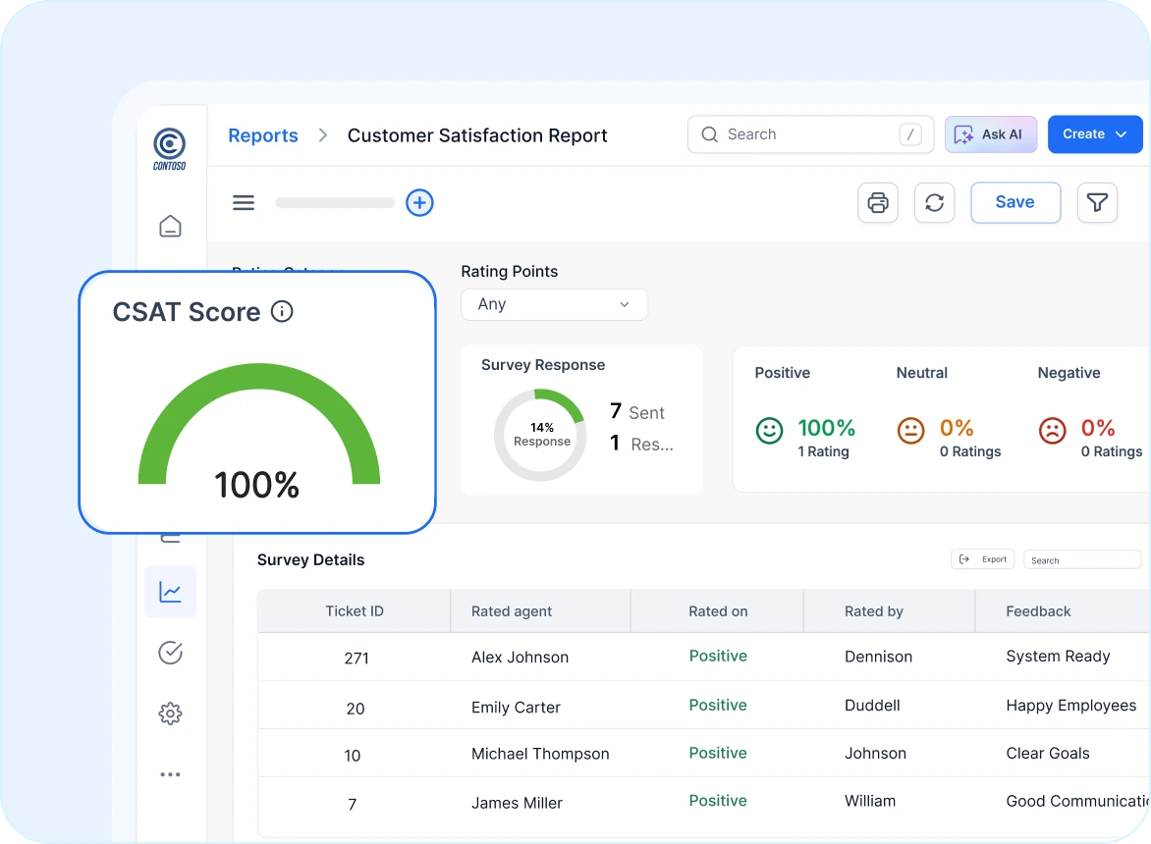Navigate home via the sidebar house icon
Image resolution: width=1151 pixels, height=844 pixels.
pyautogui.click(x=170, y=225)
